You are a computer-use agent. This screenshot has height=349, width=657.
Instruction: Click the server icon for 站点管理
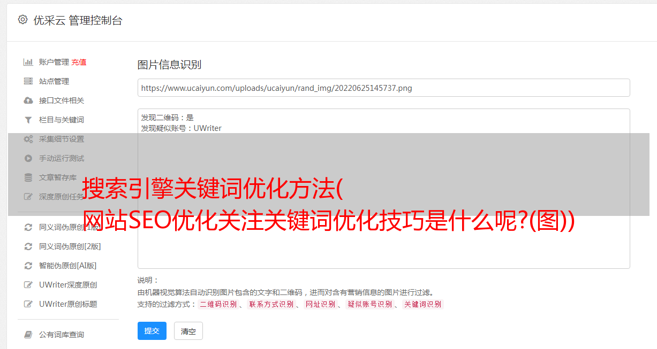coord(28,81)
